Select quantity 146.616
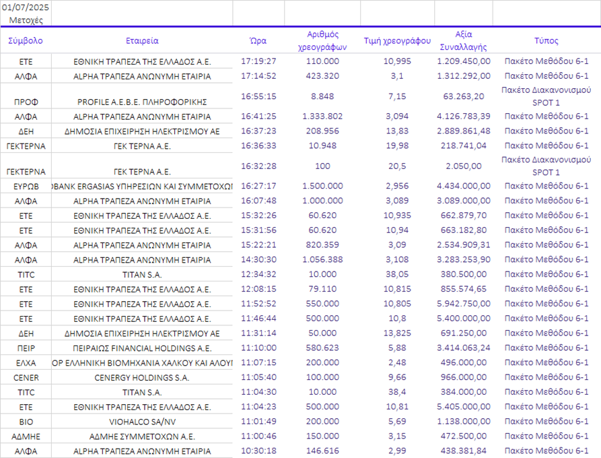The width and height of the screenshot is (601, 458). 322,451
